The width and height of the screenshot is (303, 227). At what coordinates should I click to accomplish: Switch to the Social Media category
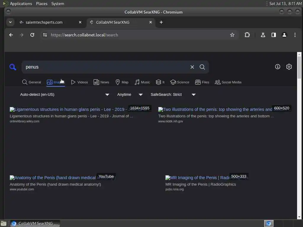[228, 82]
